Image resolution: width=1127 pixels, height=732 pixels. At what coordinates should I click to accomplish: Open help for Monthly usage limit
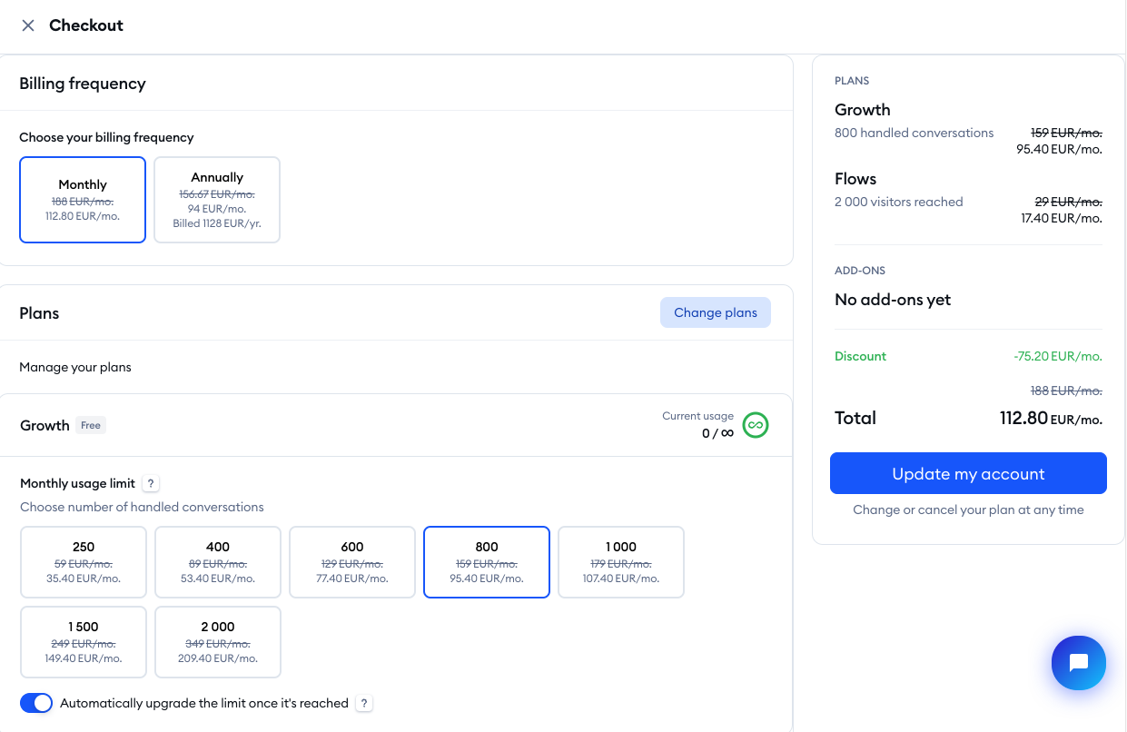150,482
